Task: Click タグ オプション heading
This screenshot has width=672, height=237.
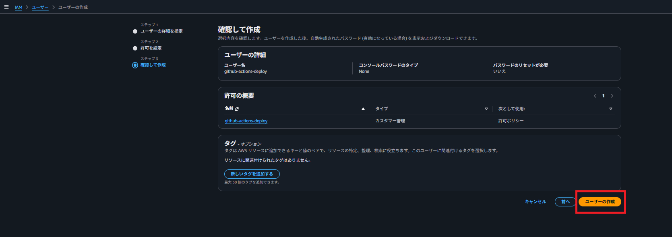Action: click(243, 143)
